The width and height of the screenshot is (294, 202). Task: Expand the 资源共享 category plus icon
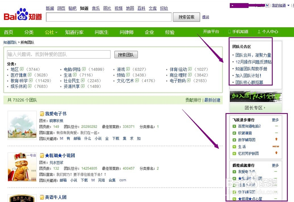(83, 86)
